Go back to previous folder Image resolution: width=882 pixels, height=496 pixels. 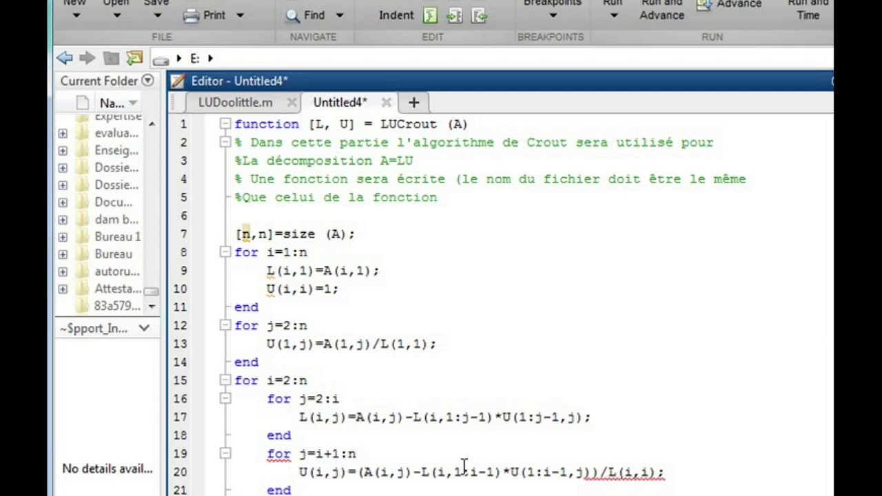tap(65, 59)
